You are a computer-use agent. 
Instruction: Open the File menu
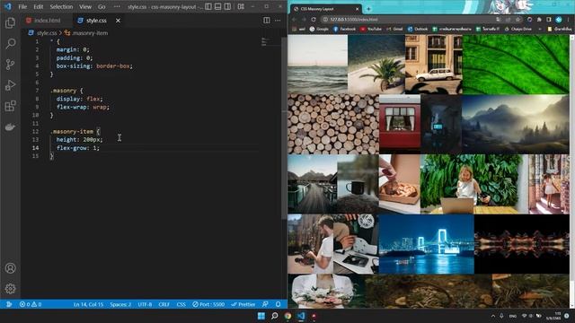coord(22,6)
